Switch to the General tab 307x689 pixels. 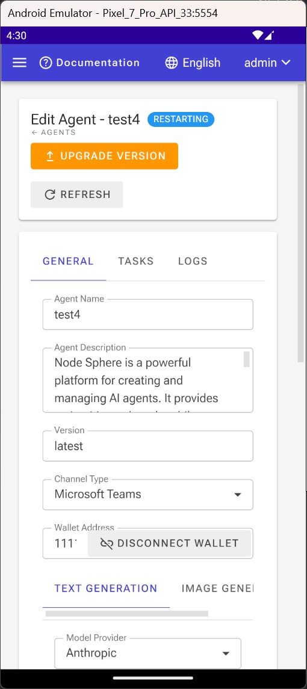click(x=68, y=261)
